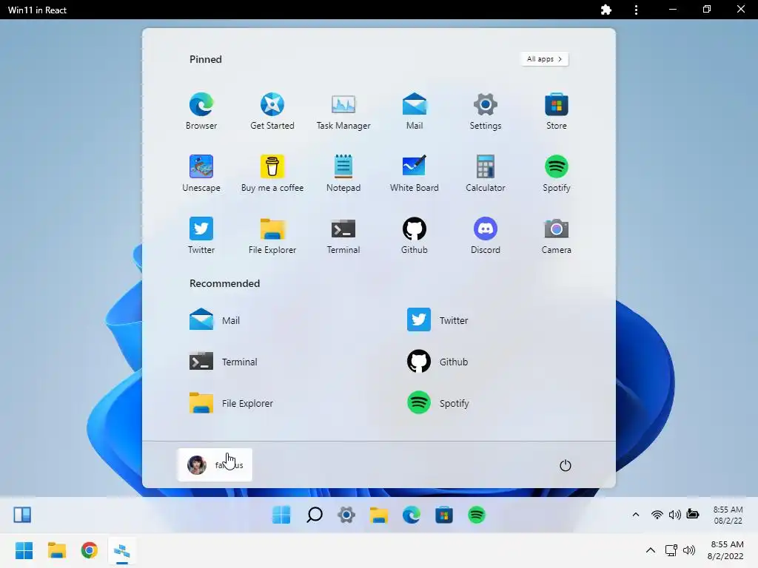Open File Explorer on inner taskbar
Image resolution: width=758 pixels, height=568 pixels.
(x=379, y=515)
